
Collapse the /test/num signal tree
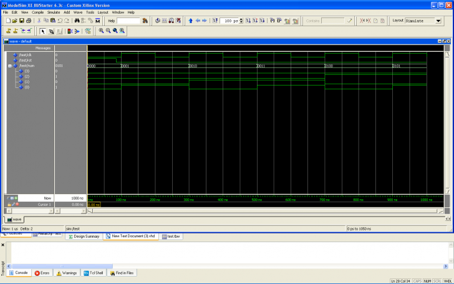point(10,66)
